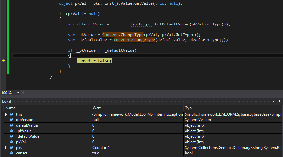Click the 'if (_pkValue != _defaultValue)' line
The width and height of the screenshot is (283, 157).
pyautogui.click(x=102, y=50)
